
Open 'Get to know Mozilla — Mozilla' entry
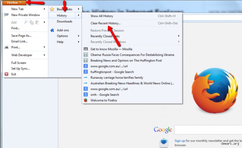111,49
